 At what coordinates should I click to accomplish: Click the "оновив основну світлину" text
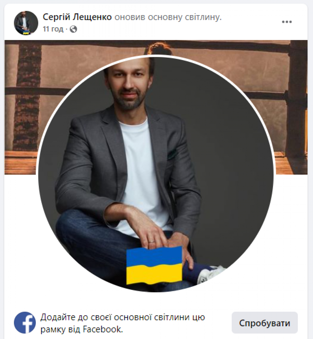(x=168, y=17)
